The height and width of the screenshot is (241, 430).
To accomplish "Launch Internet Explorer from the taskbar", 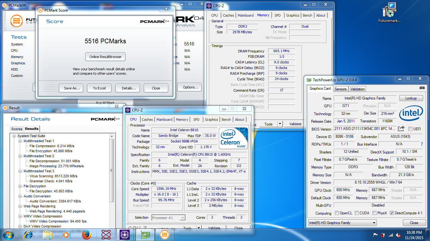I will coord(29,235).
